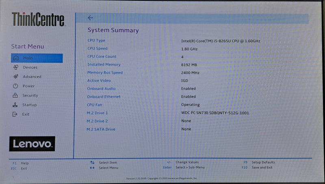Click the Enter Select Sub-Menu hint
Image resolution: width=325 pixels, height=184 pixels.
pos(184,167)
